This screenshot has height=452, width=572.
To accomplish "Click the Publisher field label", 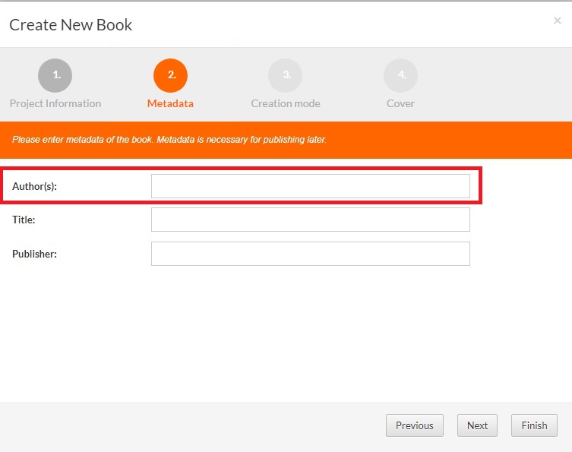I will (34, 254).
